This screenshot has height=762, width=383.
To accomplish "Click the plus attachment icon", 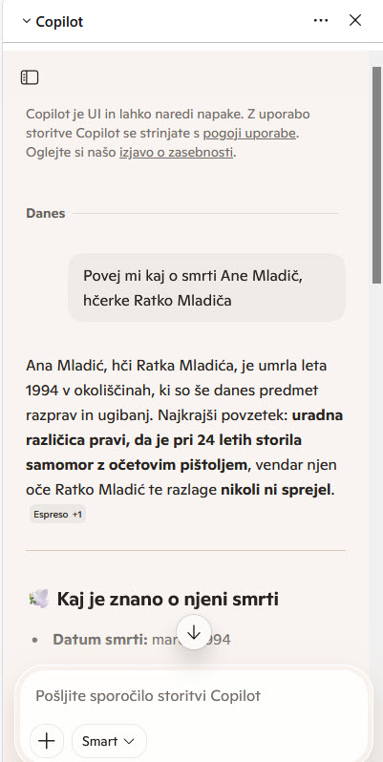I will click(x=46, y=741).
